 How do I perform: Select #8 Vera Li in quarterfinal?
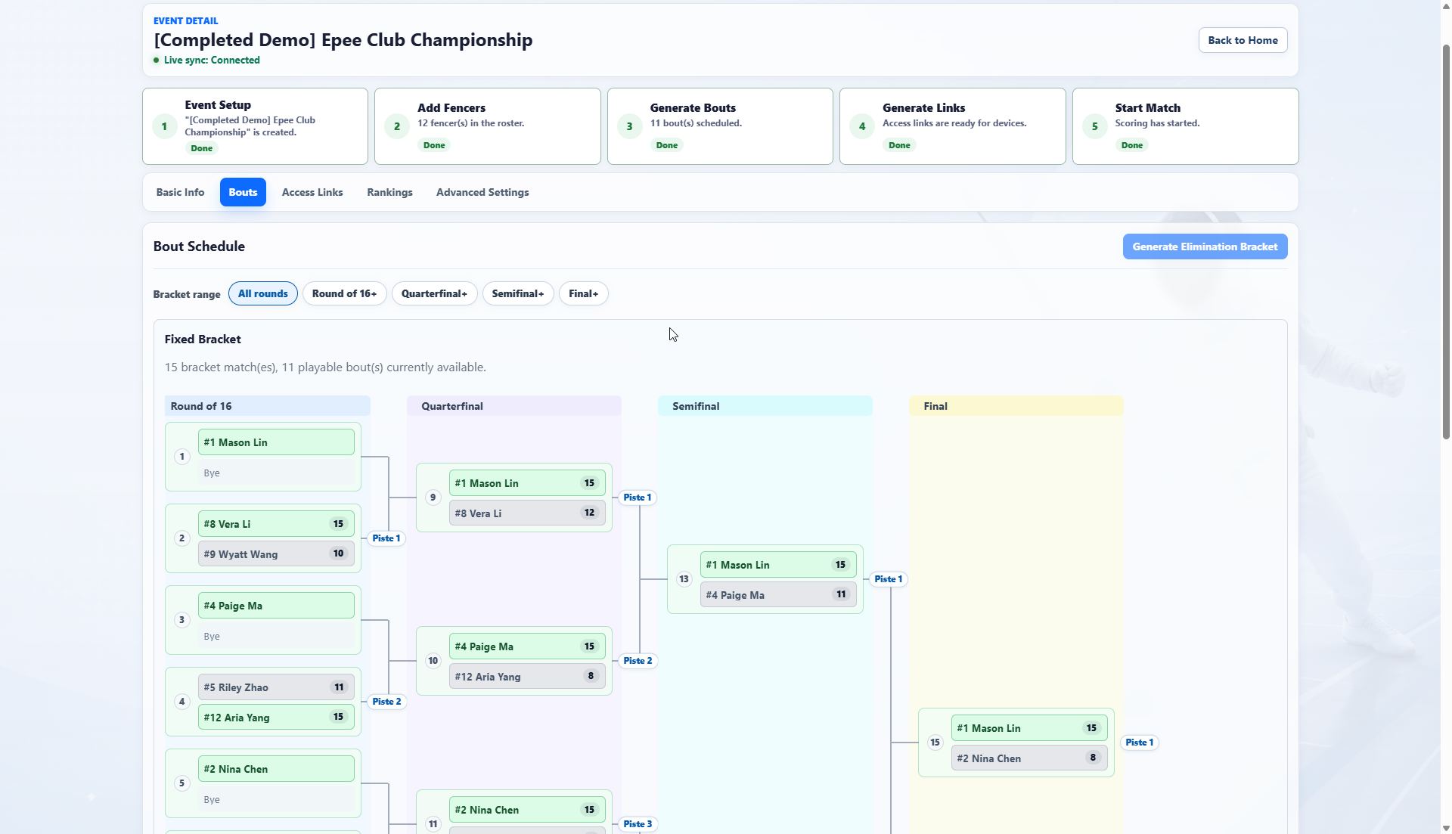tap(527, 513)
